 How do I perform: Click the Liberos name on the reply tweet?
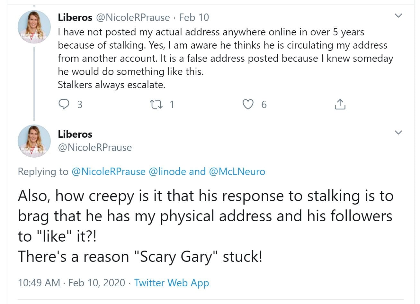[75, 134]
